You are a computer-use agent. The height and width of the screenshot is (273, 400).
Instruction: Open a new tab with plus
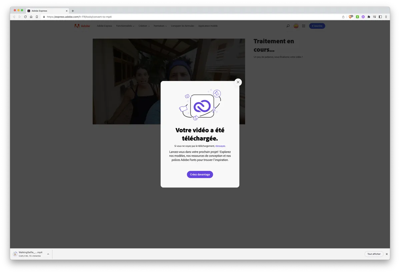(x=73, y=11)
